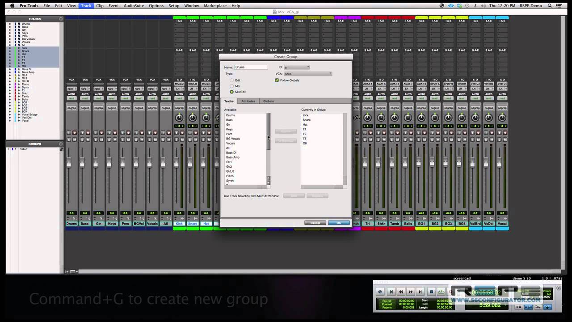This screenshot has width=572, height=322.
Task: Select BG Vocals in the Available list
Action: (x=233, y=139)
